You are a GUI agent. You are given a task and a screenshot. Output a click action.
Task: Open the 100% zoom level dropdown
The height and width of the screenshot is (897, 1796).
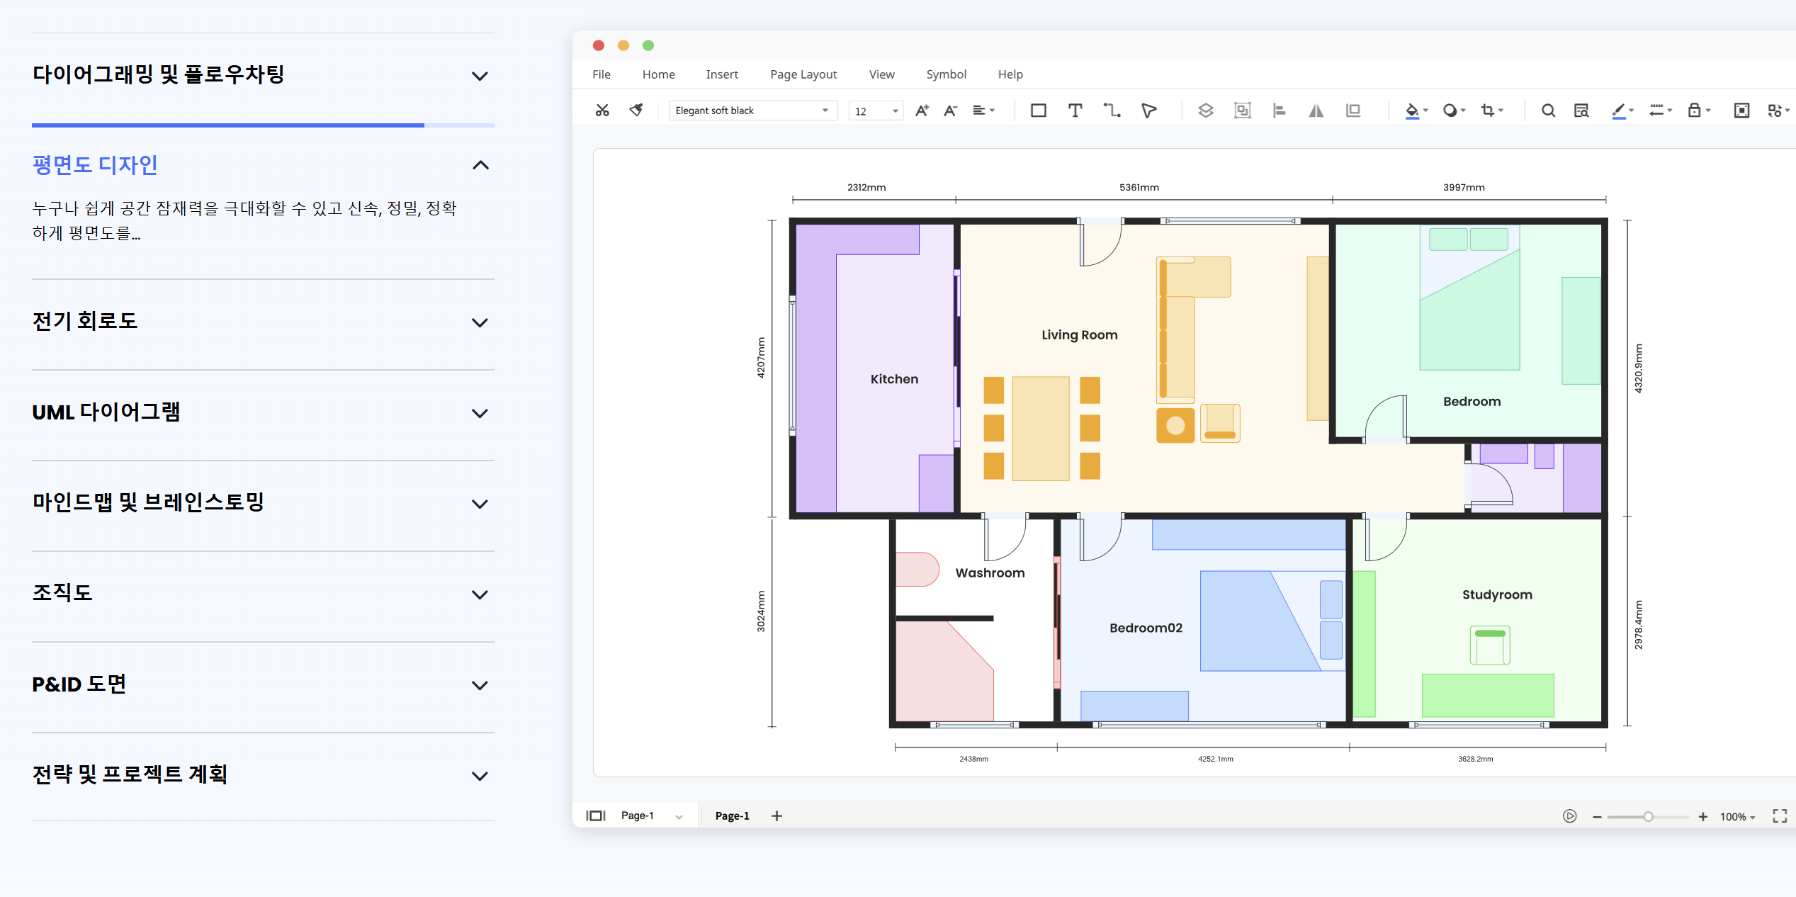[1738, 817]
